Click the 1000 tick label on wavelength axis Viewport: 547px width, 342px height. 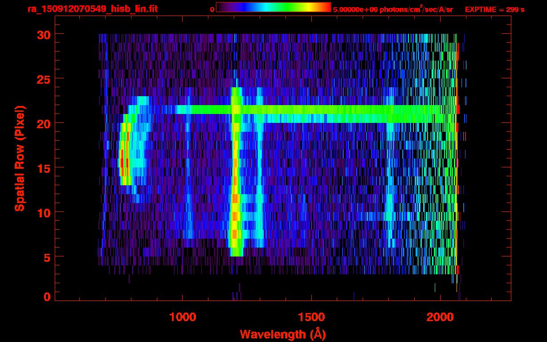[x=183, y=317]
